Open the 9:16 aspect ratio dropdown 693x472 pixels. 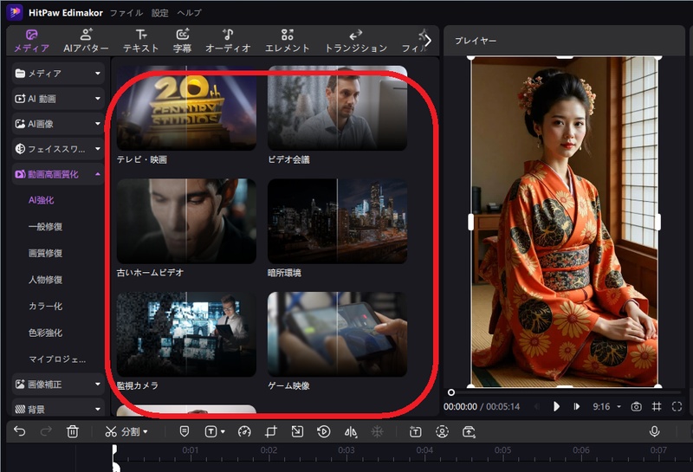coord(606,406)
